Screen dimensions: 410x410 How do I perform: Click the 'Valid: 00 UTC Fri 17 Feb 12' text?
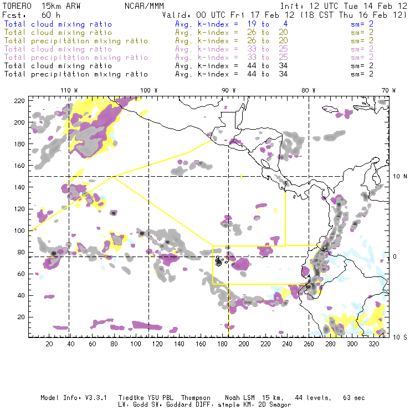[x=228, y=15]
